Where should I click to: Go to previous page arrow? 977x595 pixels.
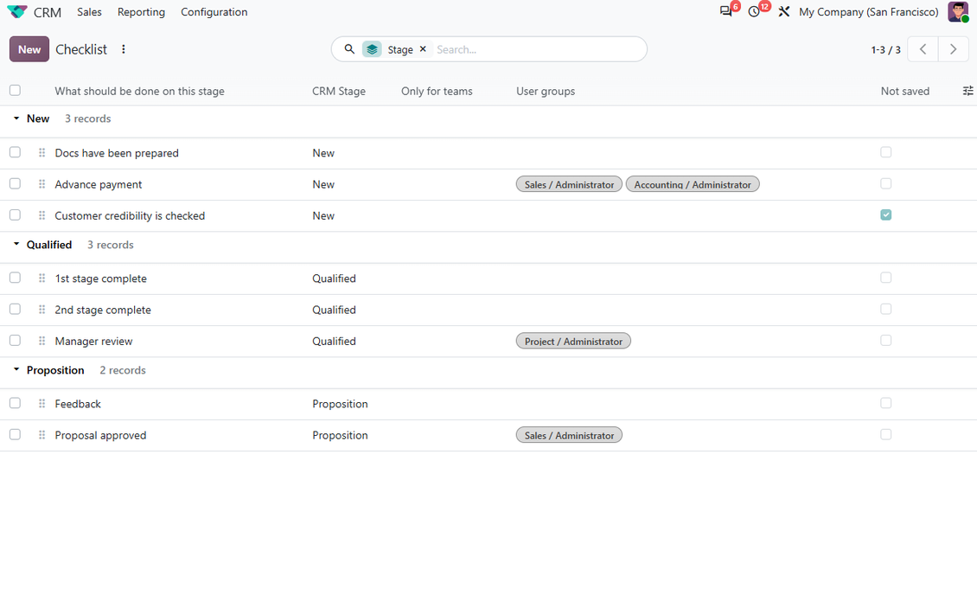pyautogui.click(x=923, y=49)
